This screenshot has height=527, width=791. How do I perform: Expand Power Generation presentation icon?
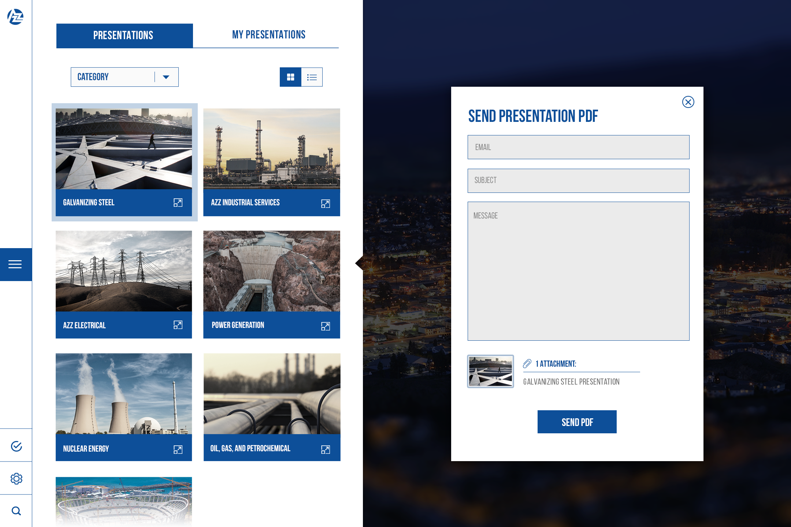(325, 326)
